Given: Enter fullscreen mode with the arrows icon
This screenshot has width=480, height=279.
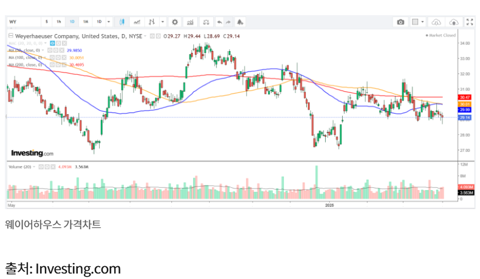Looking at the screenshot, I should (x=470, y=22).
